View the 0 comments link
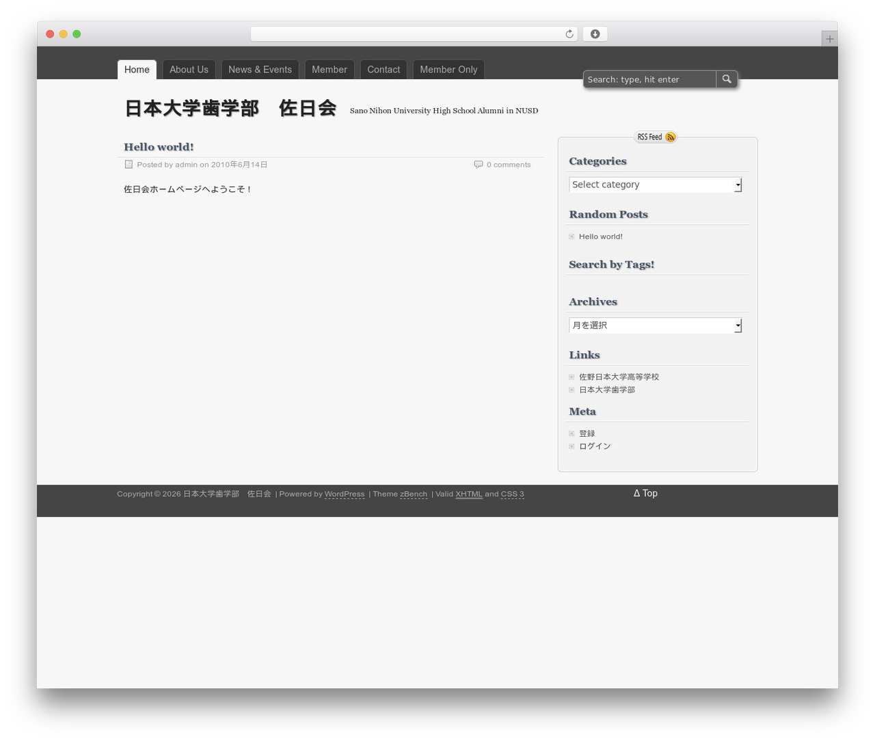This screenshot has height=741, width=875. pos(509,165)
